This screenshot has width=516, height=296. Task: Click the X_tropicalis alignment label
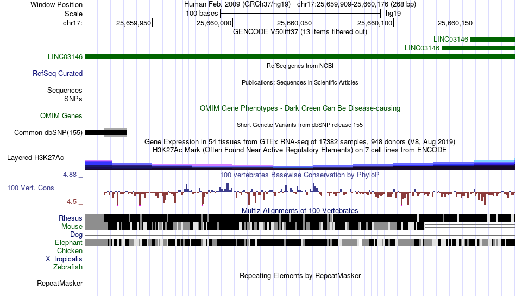coord(64,259)
